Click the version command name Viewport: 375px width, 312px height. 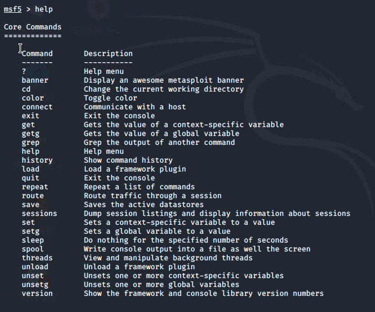37,294
